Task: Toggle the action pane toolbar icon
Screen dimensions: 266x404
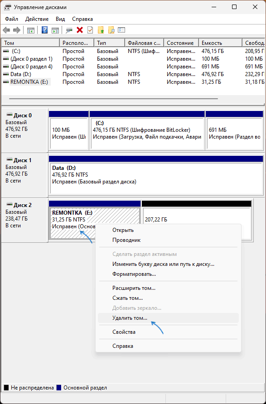Action: (55, 30)
